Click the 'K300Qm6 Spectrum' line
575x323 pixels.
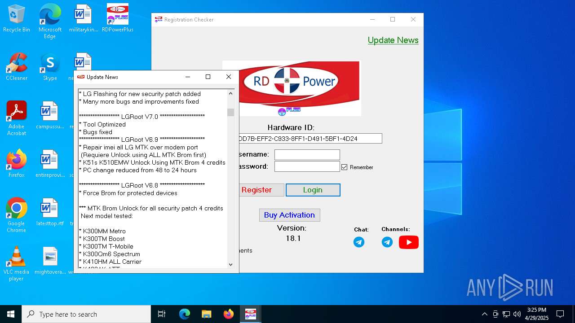(x=110, y=254)
